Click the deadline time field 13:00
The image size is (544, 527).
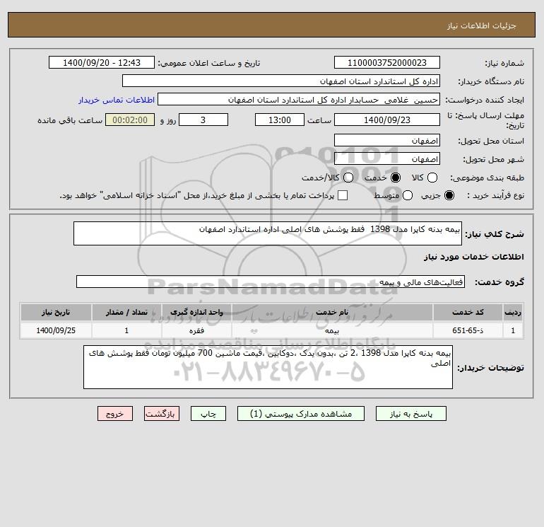(x=280, y=120)
